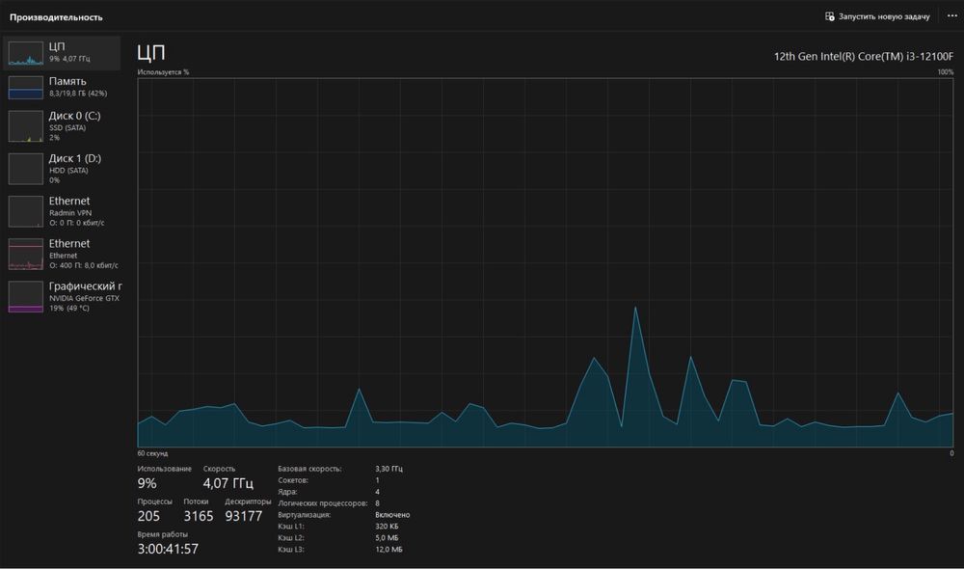Open the Графический процессор item

point(62,296)
